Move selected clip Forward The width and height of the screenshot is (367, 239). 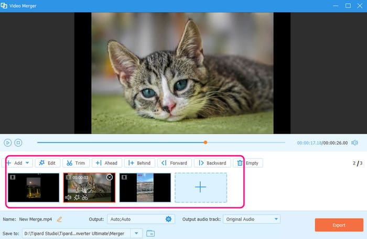click(175, 163)
